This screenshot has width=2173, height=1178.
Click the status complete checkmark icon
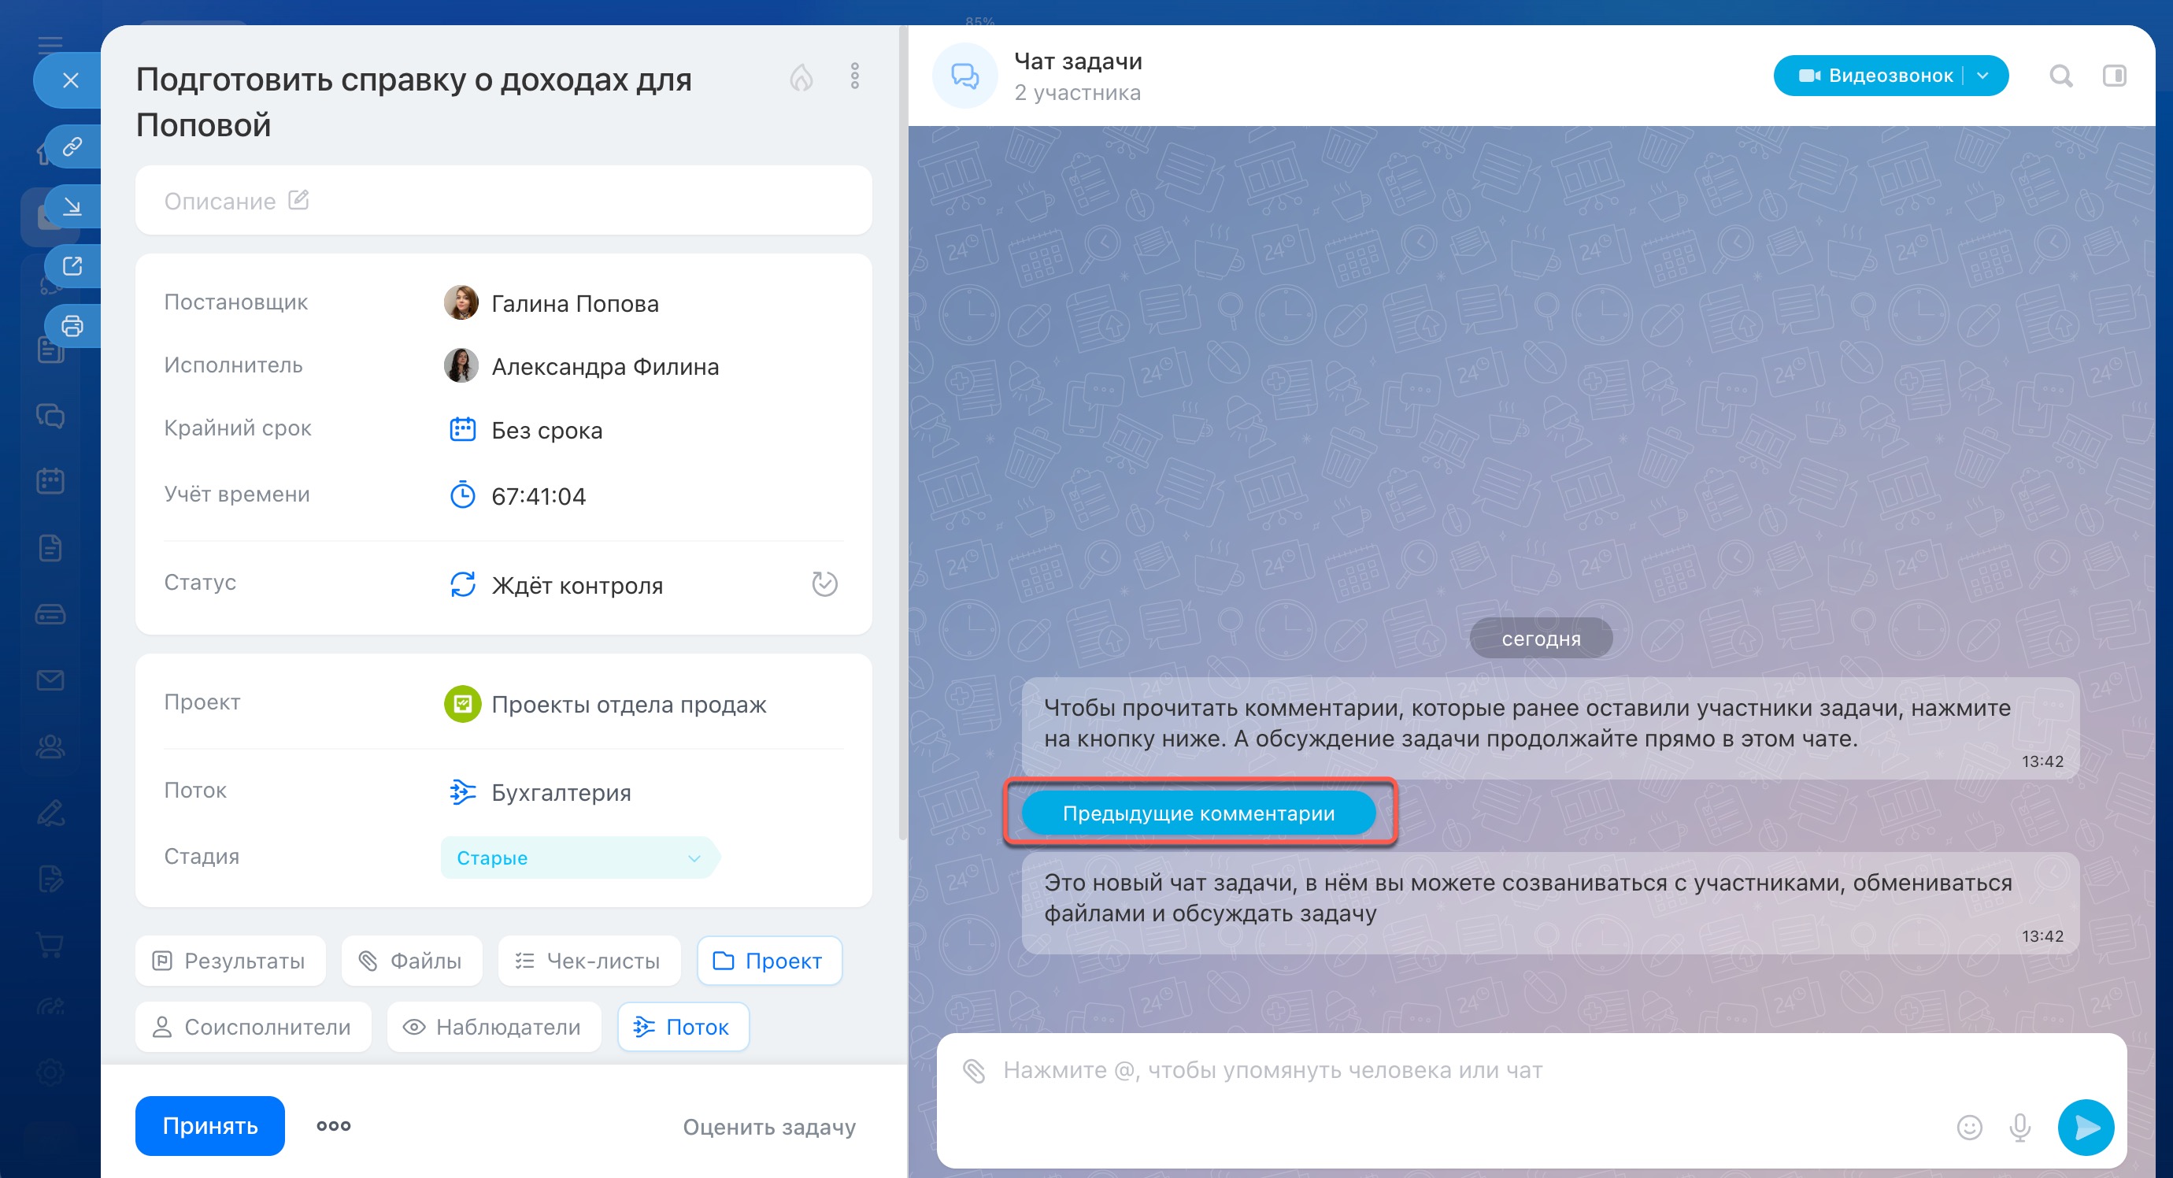click(x=824, y=584)
